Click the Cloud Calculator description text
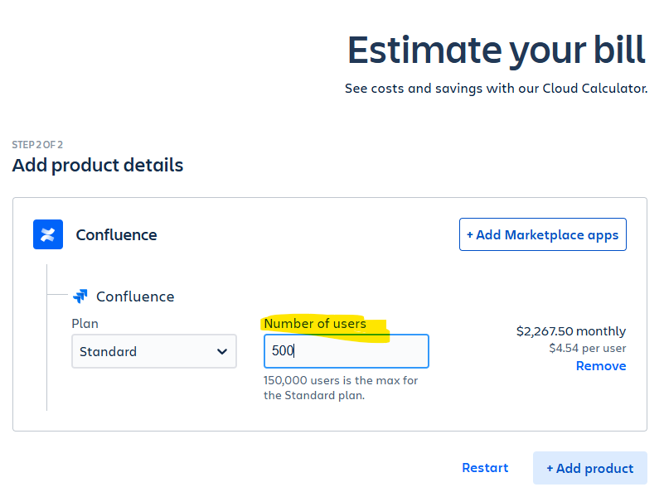Image resolution: width=664 pixels, height=487 pixels. pyautogui.click(x=496, y=89)
